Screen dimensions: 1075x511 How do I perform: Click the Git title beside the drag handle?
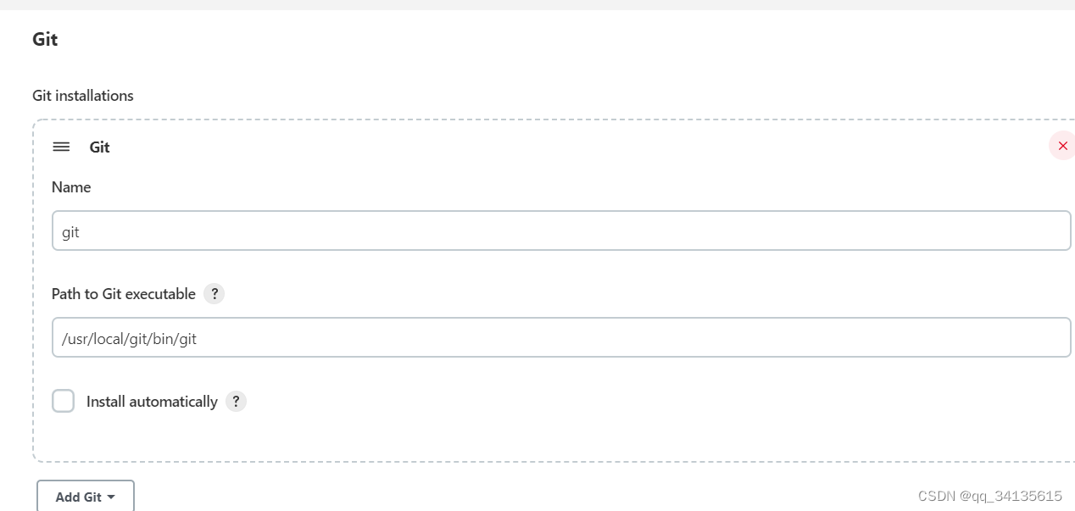click(100, 147)
